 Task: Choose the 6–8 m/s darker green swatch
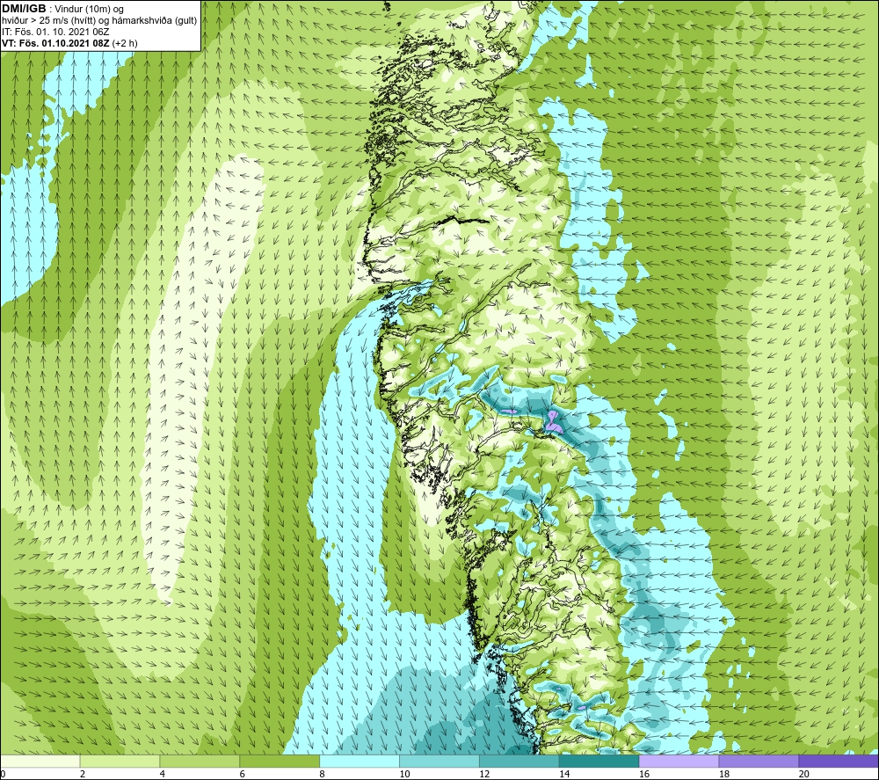[x=280, y=762]
